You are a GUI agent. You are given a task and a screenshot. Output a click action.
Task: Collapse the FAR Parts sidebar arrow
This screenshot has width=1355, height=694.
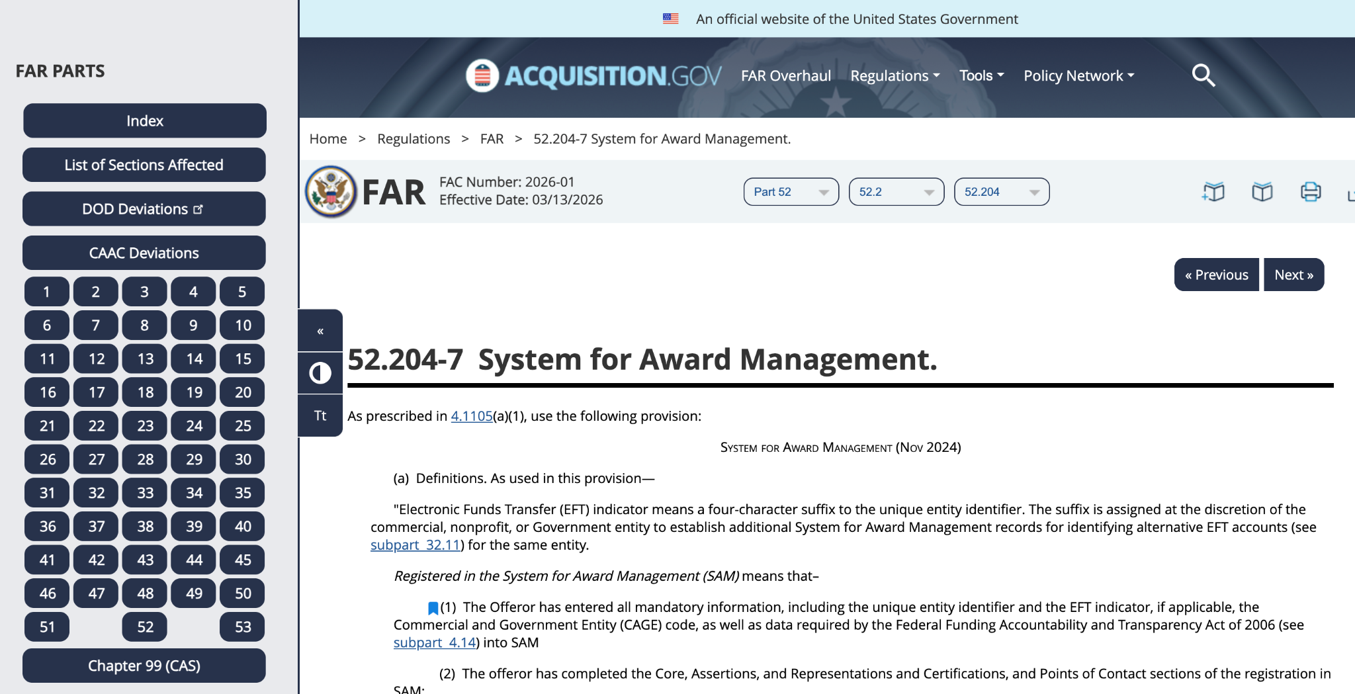tap(320, 331)
